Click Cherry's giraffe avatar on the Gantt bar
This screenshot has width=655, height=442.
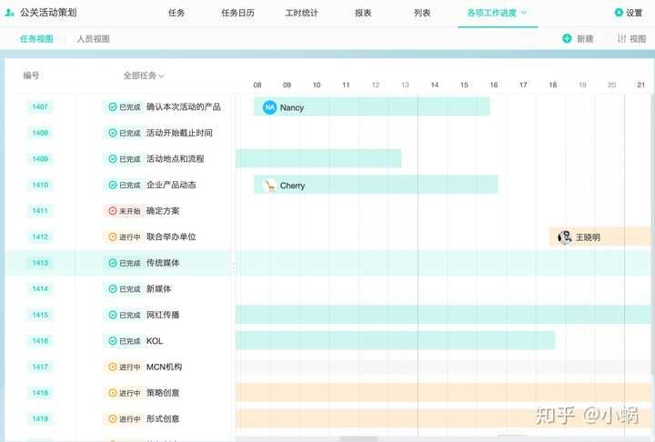[270, 185]
